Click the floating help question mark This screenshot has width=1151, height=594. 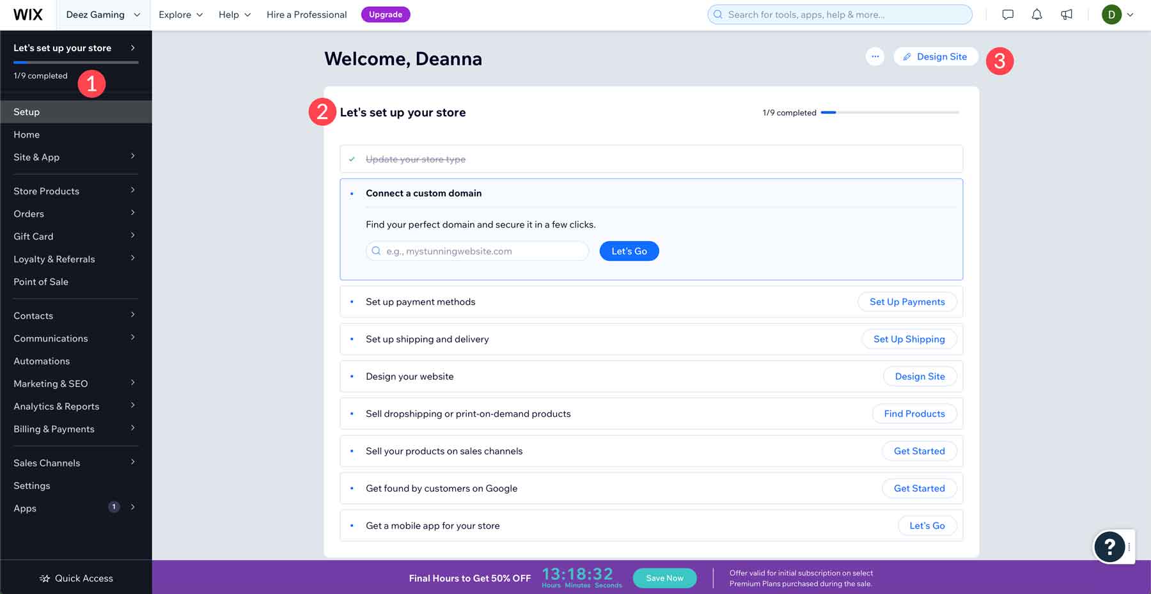coord(1109,547)
